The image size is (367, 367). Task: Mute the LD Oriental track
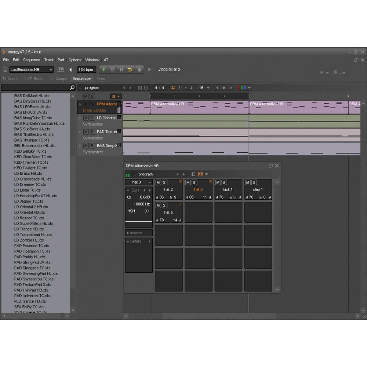click(86, 118)
